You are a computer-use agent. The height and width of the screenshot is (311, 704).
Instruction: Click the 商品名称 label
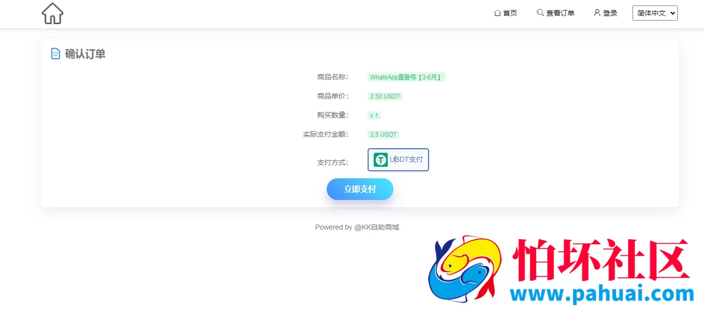332,77
